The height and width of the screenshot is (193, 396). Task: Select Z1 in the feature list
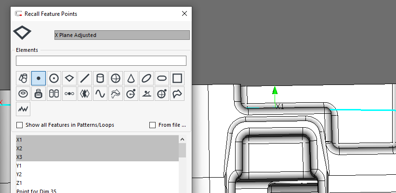click(97, 183)
